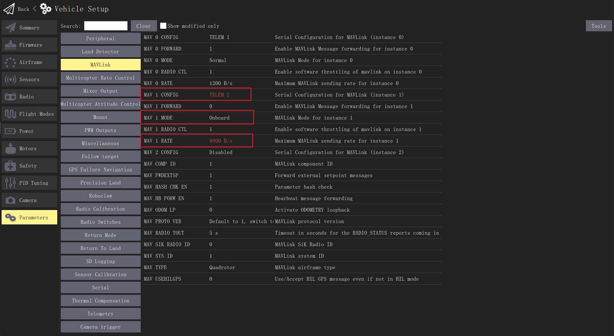Select the Power setup icon
614x336 pixels.
coord(10,131)
